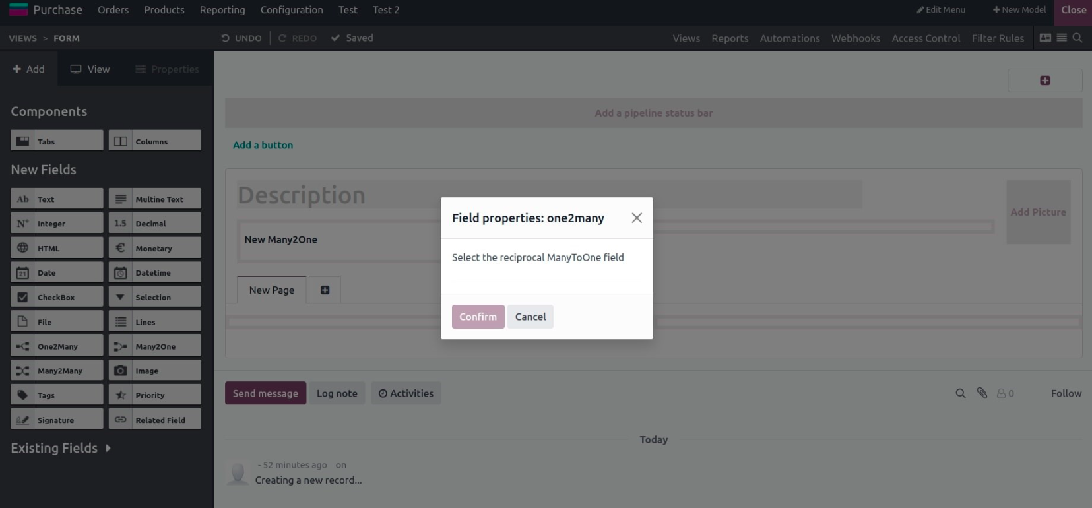Open the Orders menu
The image size is (1092, 508).
coord(113,10)
